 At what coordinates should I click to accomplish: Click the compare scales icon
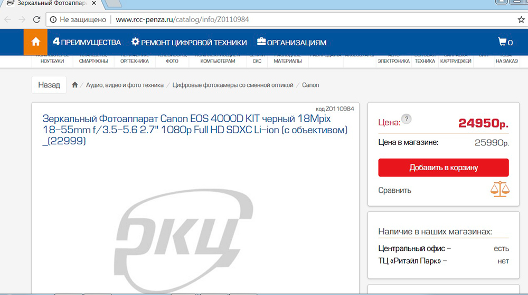pos(499,189)
